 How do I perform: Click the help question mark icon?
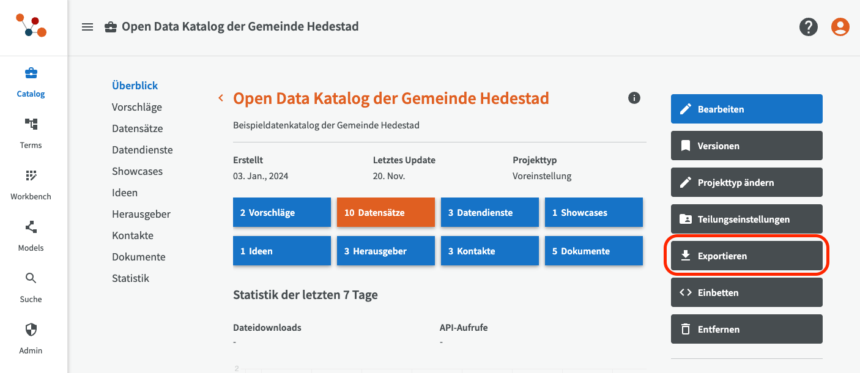click(x=808, y=27)
